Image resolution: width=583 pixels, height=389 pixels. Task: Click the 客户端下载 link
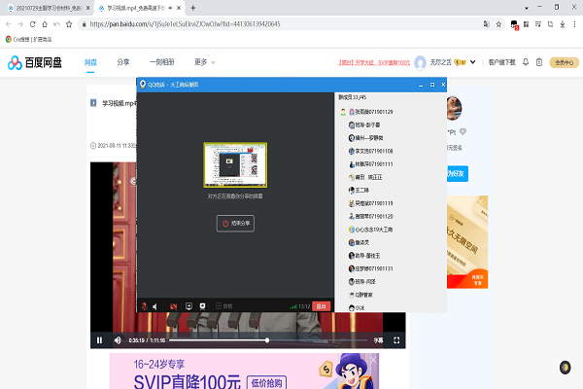[502, 62]
